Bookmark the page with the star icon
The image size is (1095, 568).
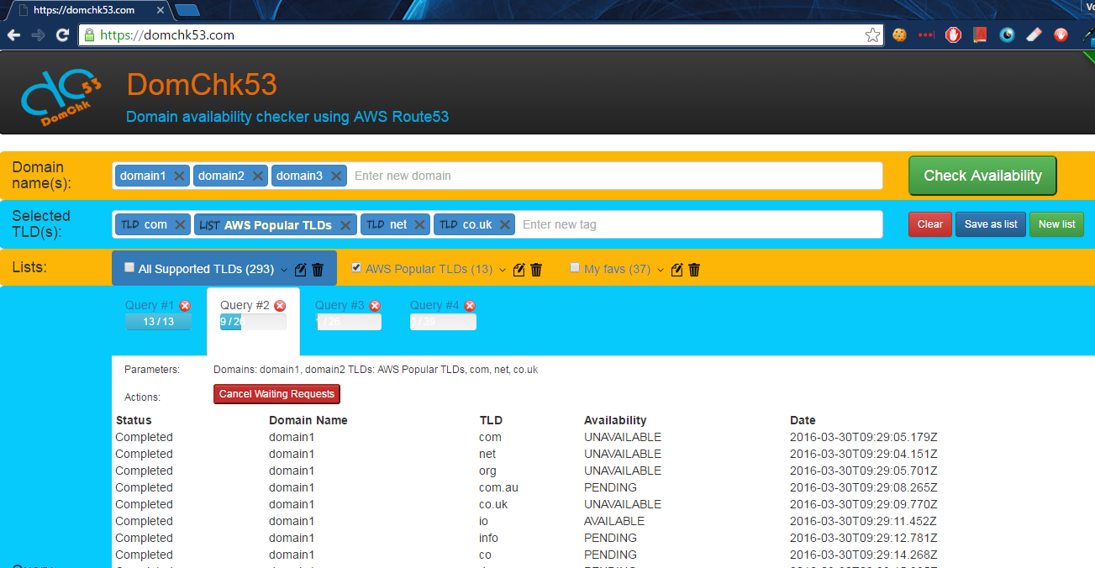[x=871, y=35]
